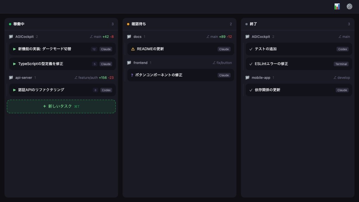Click play icon on ダークモード切替 task
Viewport: 359px width, 202px height.
15,49
